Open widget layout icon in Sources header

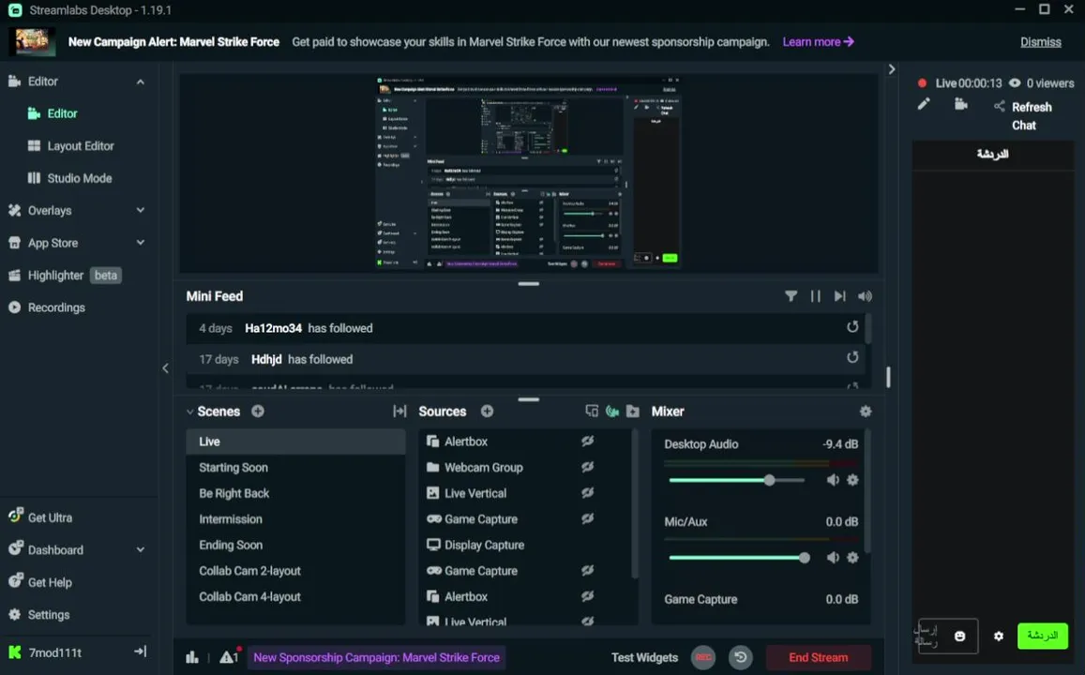point(592,411)
